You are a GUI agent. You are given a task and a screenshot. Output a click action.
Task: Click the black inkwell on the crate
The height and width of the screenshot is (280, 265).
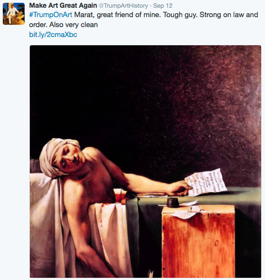pyautogui.click(x=172, y=203)
